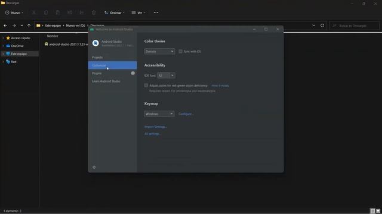Expand the address bar history dropdown
The image size is (382, 214).
coord(313,26)
